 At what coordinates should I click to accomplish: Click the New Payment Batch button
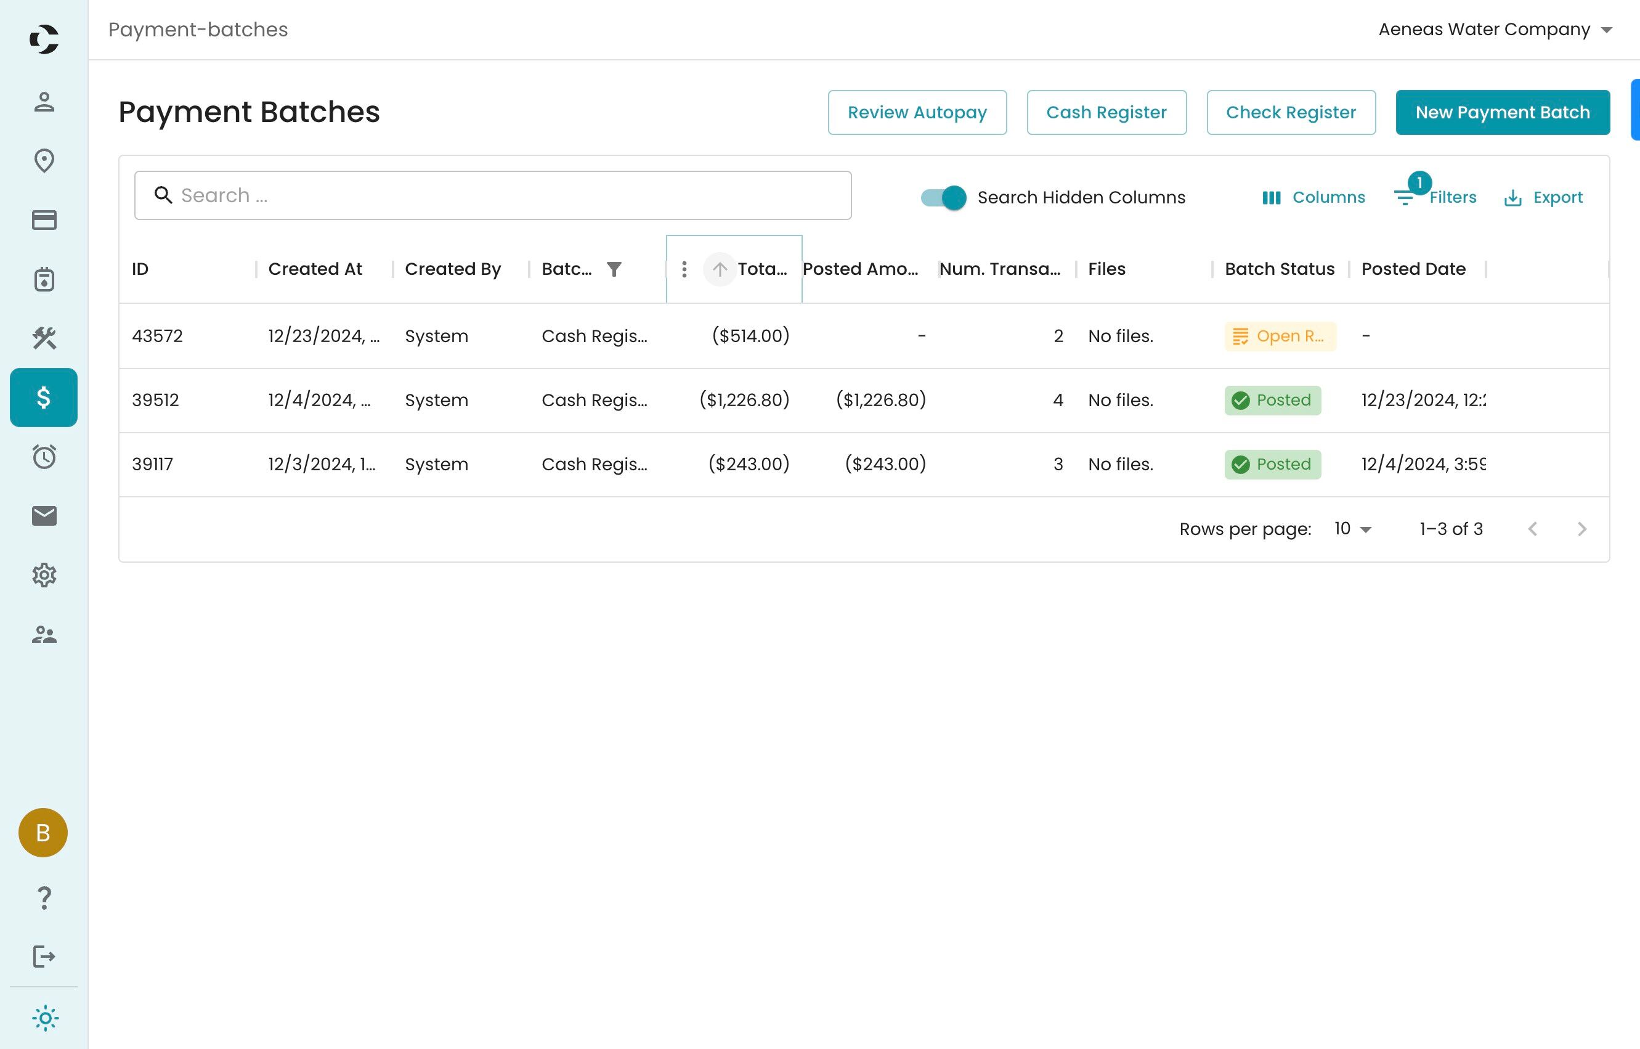pos(1502,112)
